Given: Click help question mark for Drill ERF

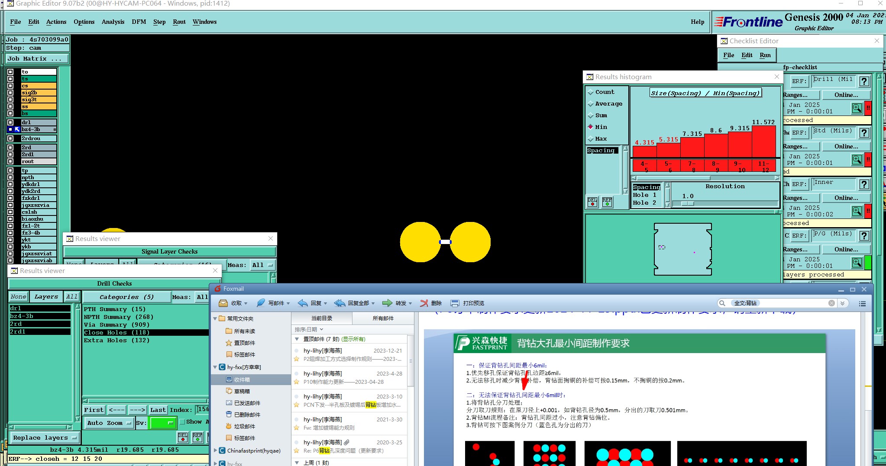Looking at the screenshot, I should [864, 81].
